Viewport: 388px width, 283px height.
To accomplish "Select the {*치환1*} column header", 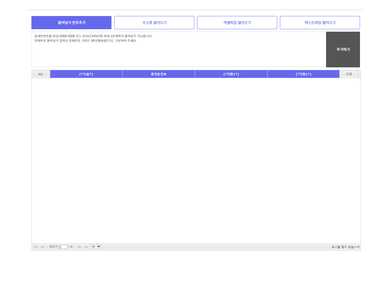I will coord(231,74).
